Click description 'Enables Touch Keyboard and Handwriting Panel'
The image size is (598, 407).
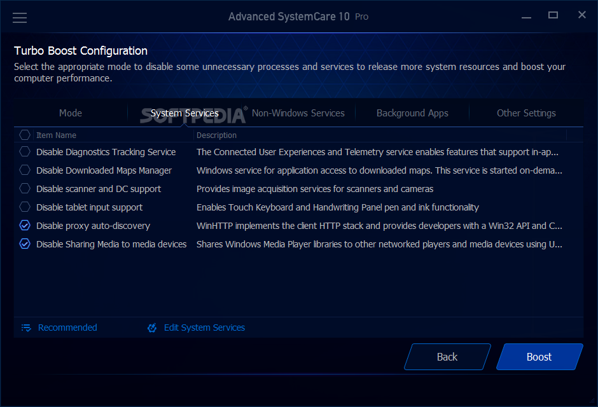[338, 207]
